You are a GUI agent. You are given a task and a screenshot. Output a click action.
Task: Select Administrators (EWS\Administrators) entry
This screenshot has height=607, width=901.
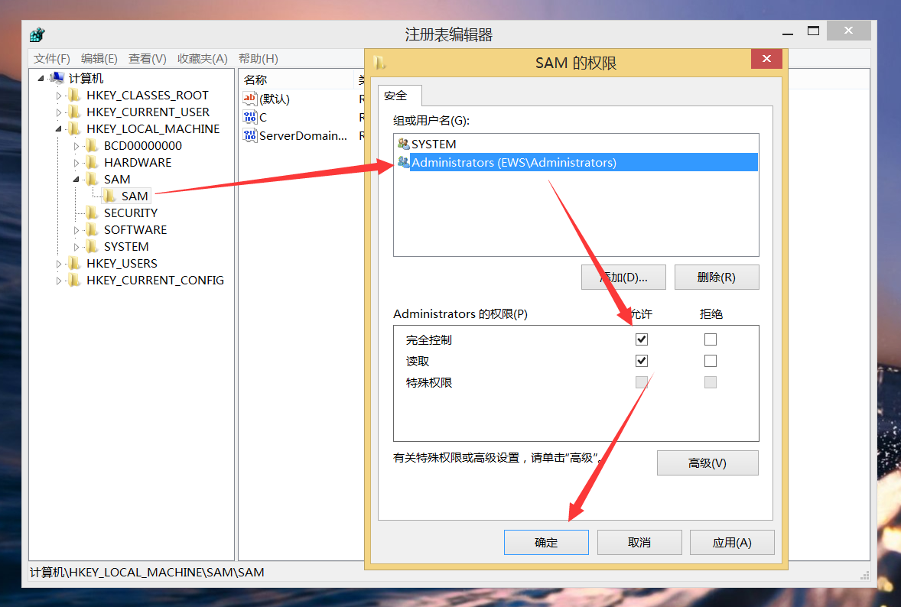pyautogui.click(x=576, y=162)
